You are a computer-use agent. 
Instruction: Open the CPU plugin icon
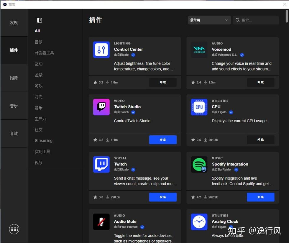tap(199, 107)
